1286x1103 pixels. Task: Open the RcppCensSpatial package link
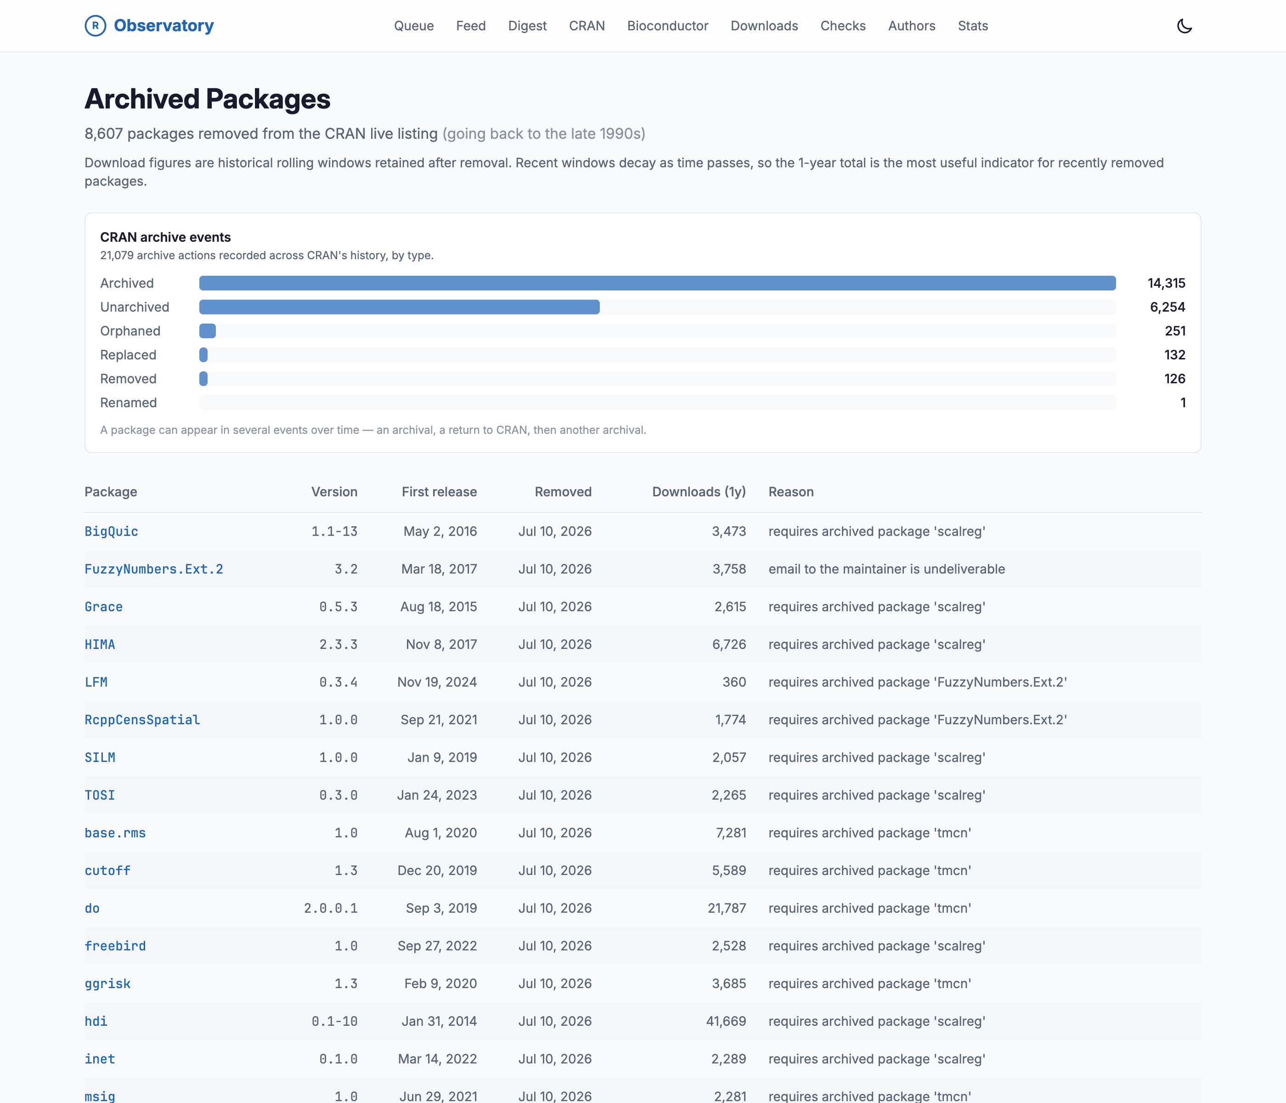[x=142, y=720]
